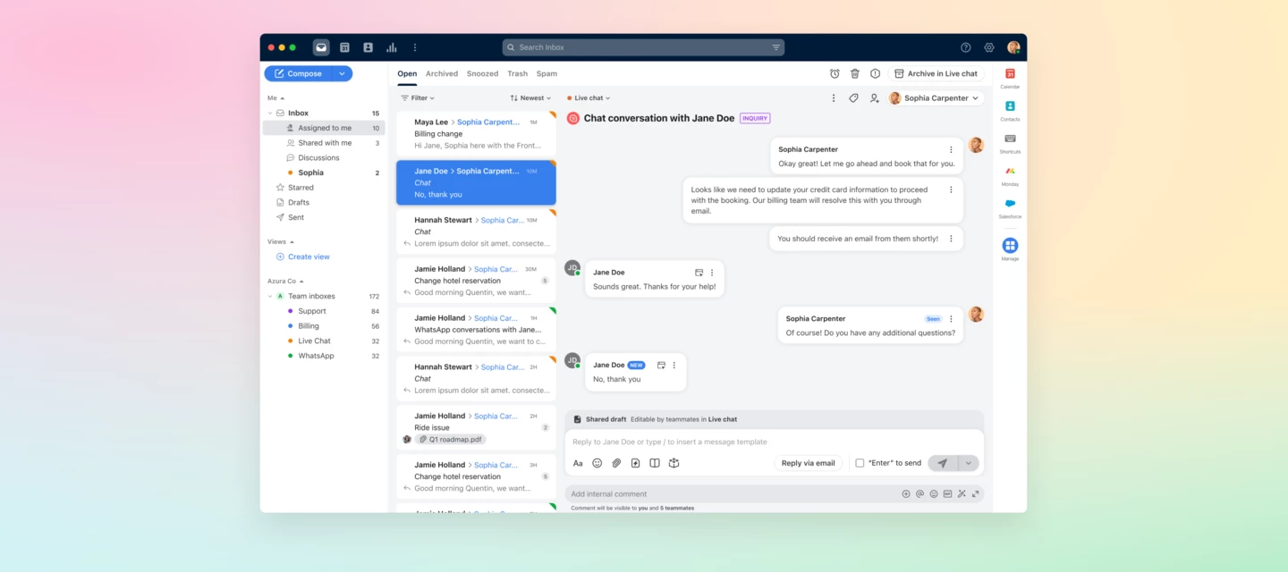Click the lightning message template icon

tap(636, 463)
